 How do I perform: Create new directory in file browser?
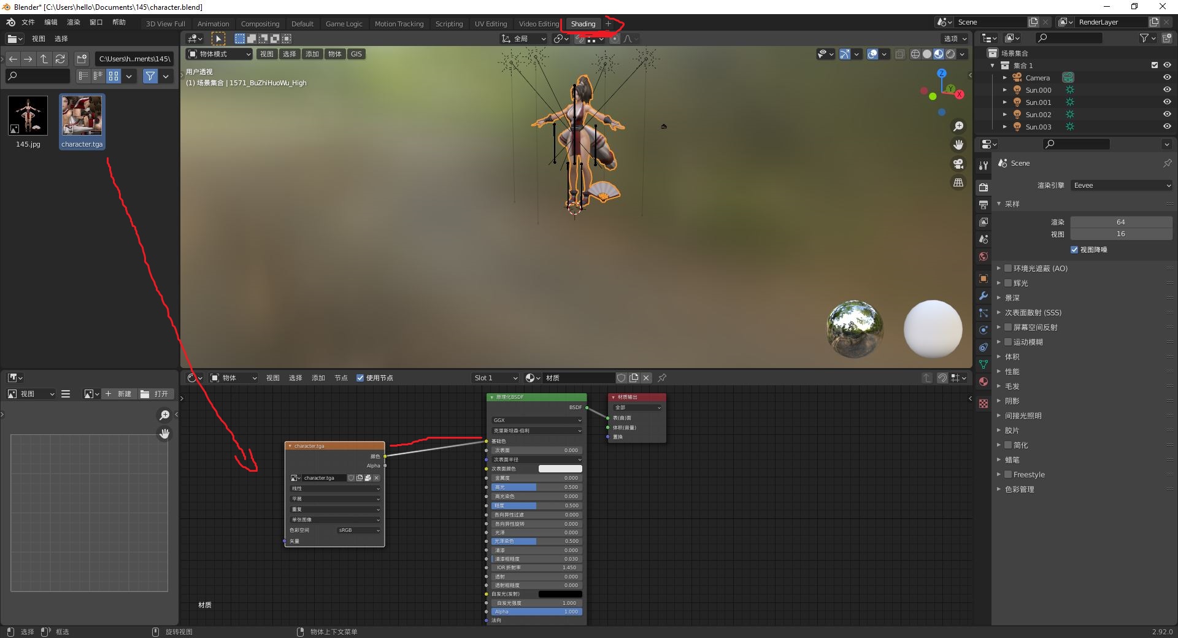[x=82, y=59]
